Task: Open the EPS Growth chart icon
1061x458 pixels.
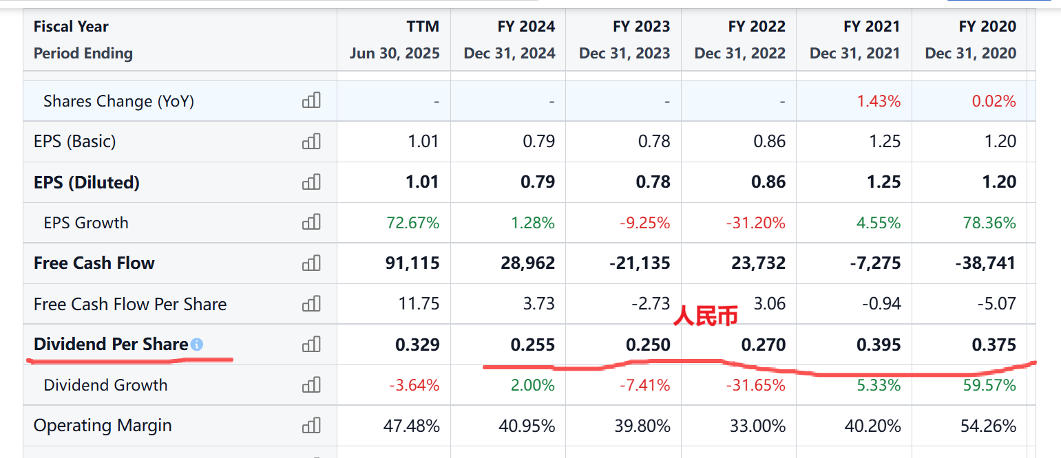Action: pos(311,222)
